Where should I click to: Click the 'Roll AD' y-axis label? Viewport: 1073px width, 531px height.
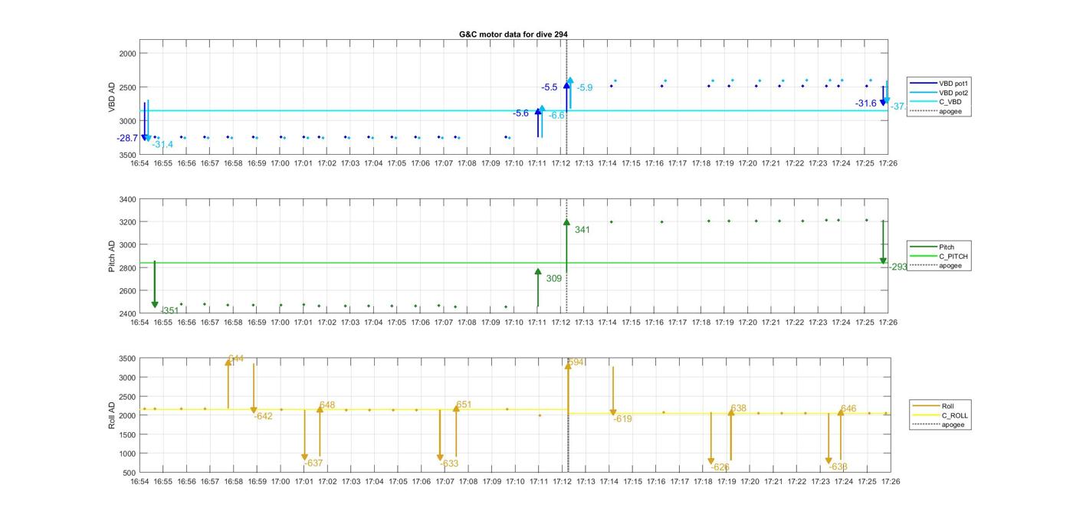pos(112,415)
